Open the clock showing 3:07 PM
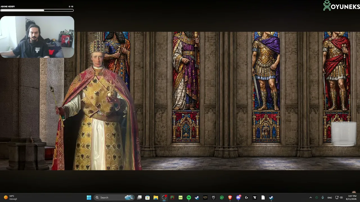The width and height of the screenshot is (360, 202). (x=351, y=198)
